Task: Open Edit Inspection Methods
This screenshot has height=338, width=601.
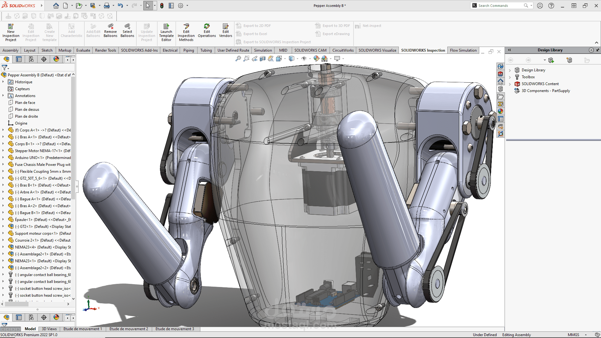Action: click(186, 32)
